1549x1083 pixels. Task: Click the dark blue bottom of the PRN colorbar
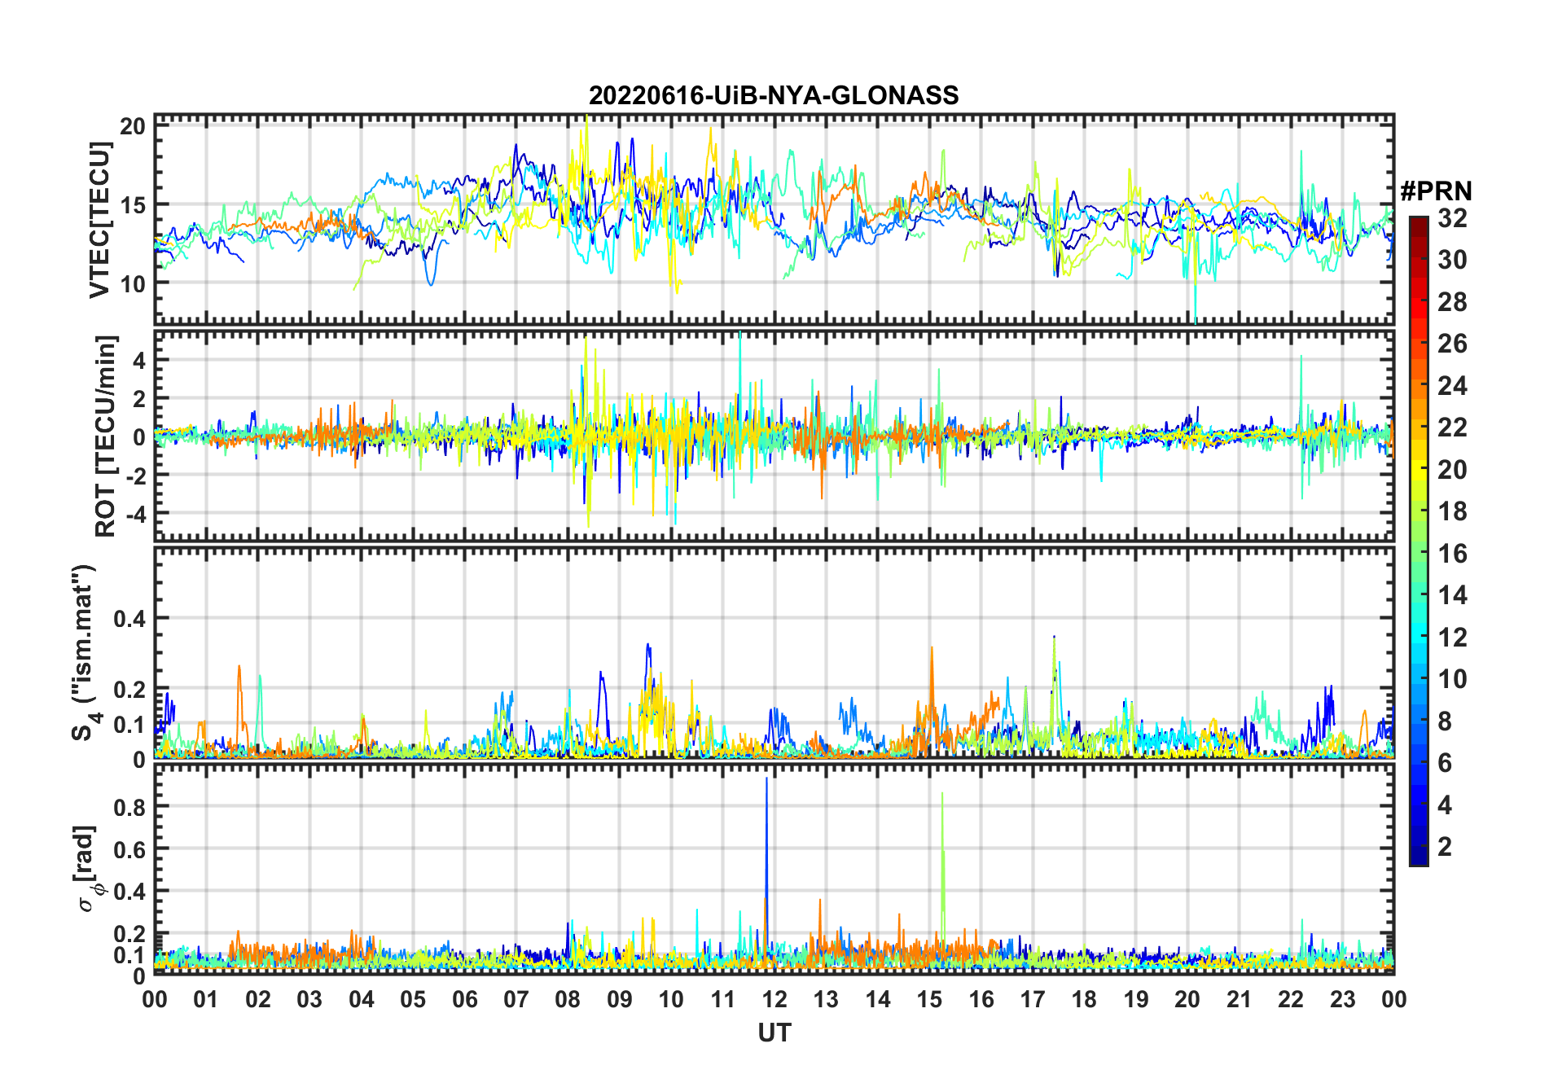1418,859
